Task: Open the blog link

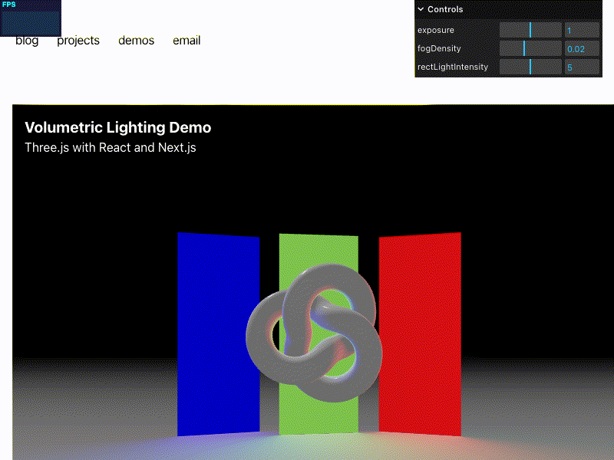Action: pos(27,41)
